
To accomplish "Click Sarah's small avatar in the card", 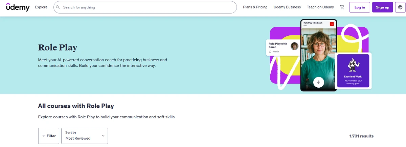I will [x=294, y=46].
